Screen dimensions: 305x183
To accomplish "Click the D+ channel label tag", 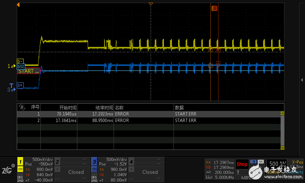I will coord(20,85).
